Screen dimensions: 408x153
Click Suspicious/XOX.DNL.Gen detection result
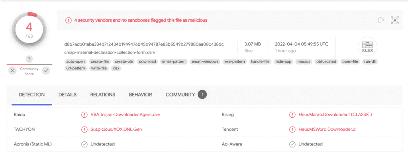(x=116, y=129)
